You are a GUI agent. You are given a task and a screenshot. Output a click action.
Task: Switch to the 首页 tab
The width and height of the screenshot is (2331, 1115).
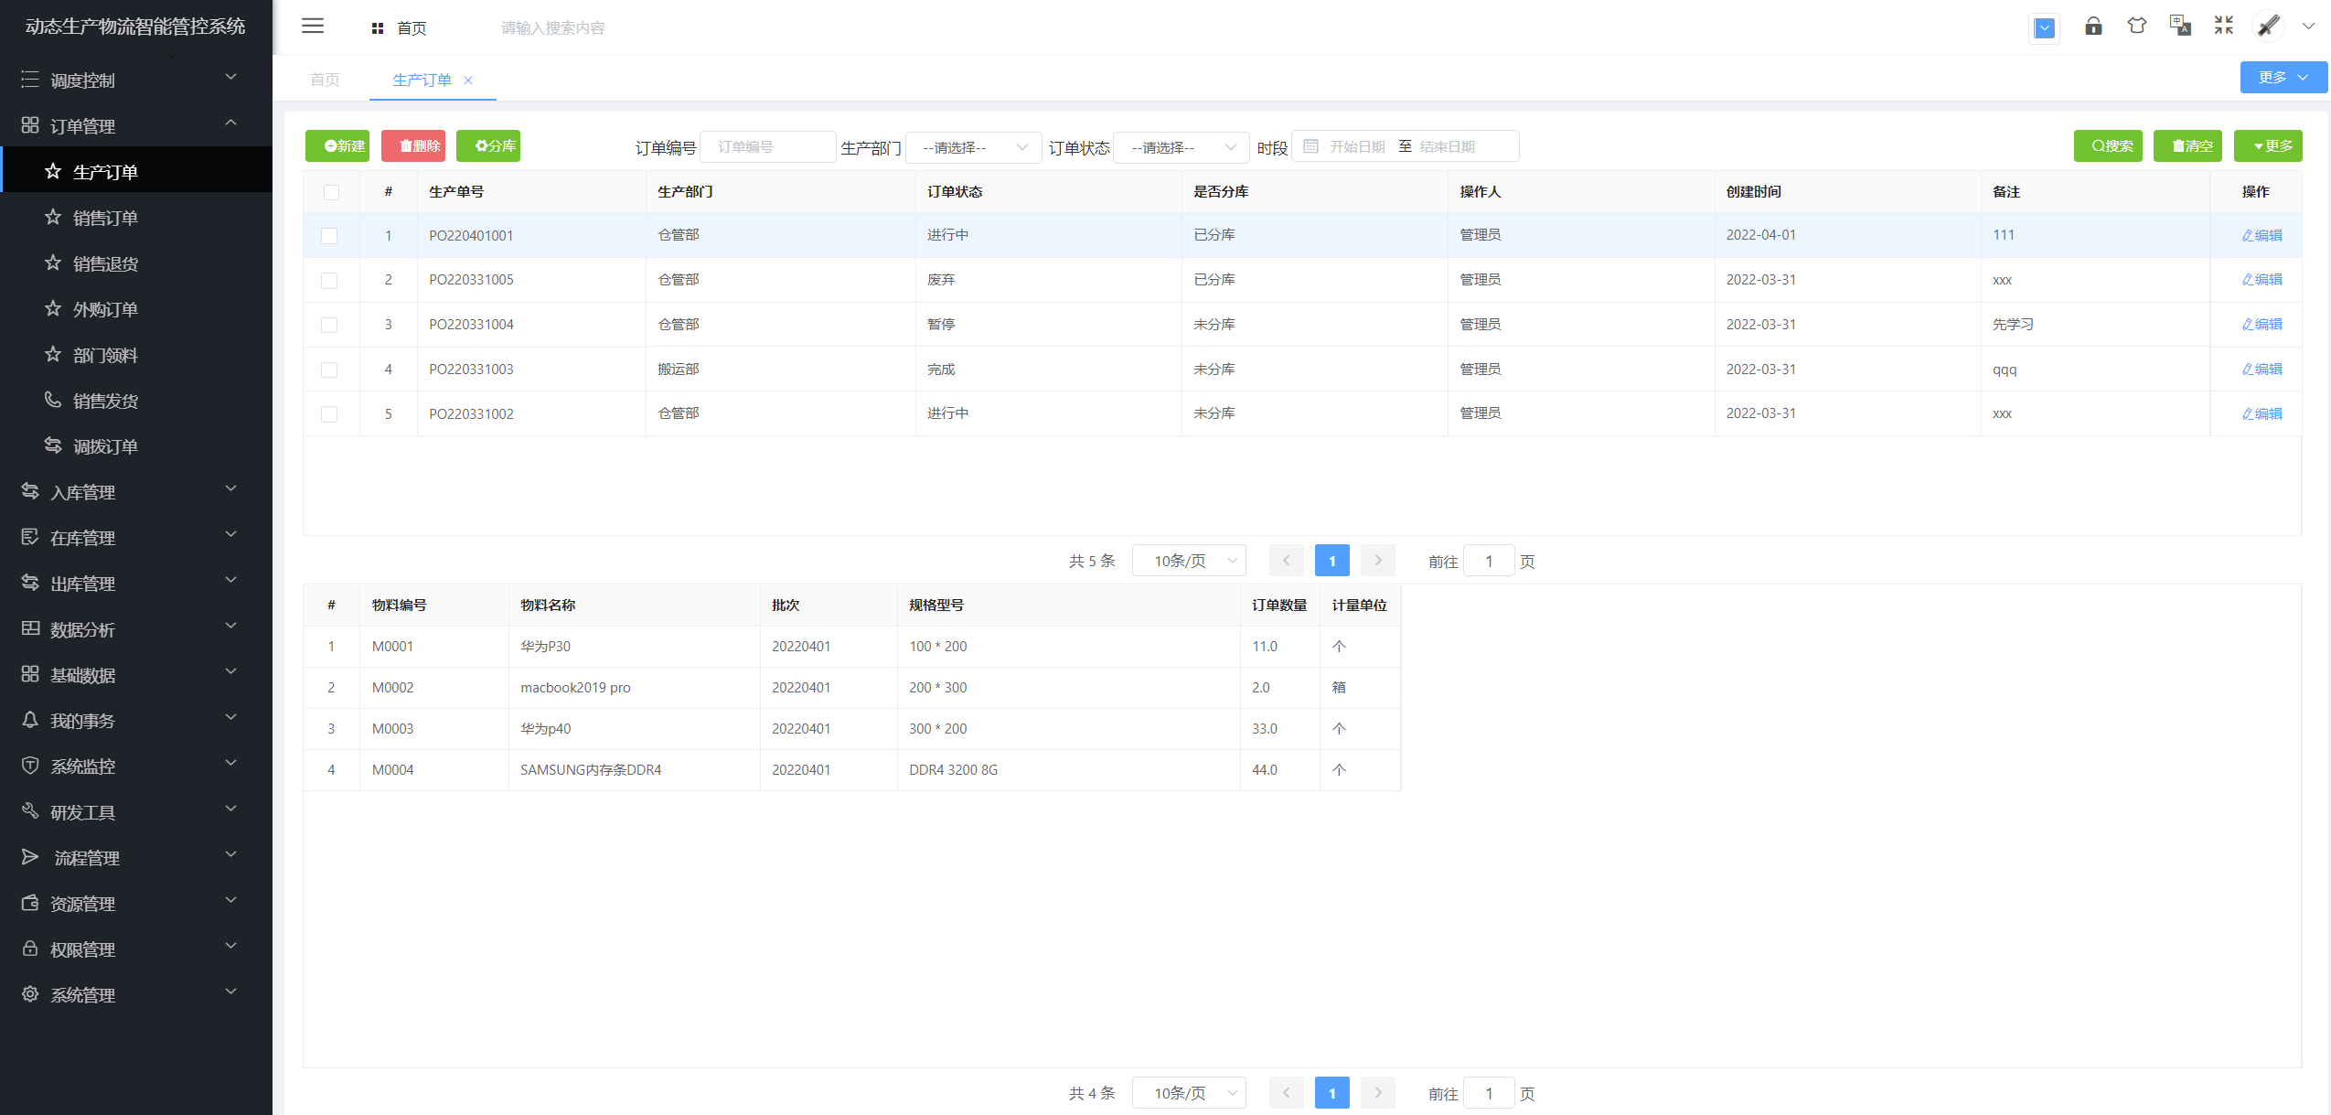pyautogui.click(x=325, y=80)
